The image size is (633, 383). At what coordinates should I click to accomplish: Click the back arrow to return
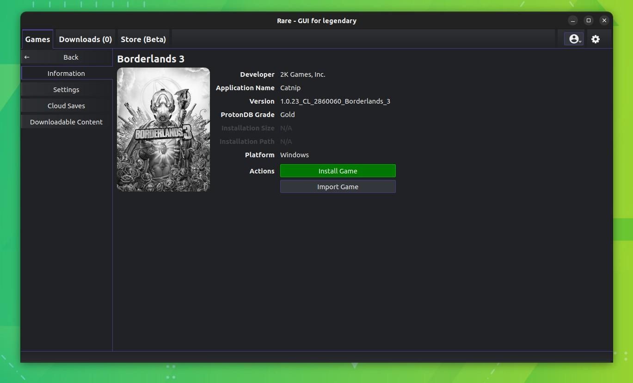point(26,57)
